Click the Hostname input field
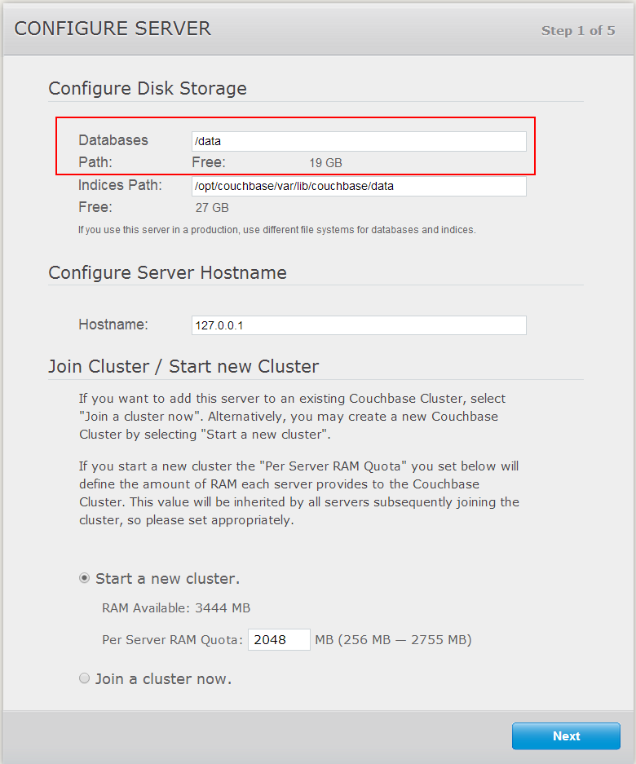636x764 pixels. 359,325
